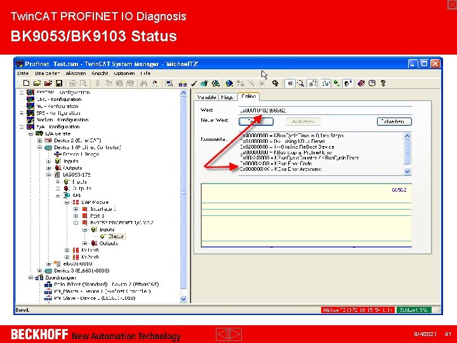The height and width of the screenshot is (343, 457).
Task: Click the Cut scissors toolbar icon
Action: (98, 83)
